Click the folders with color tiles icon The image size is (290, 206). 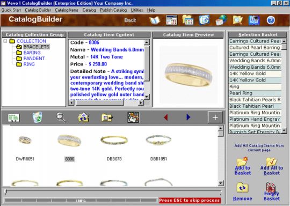(188, 20)
